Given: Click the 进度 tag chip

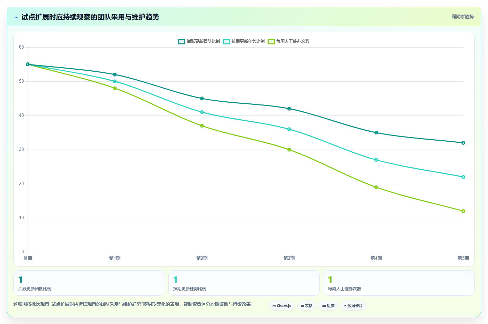Looking at the screenshot, I should click(x=328, y=306).
